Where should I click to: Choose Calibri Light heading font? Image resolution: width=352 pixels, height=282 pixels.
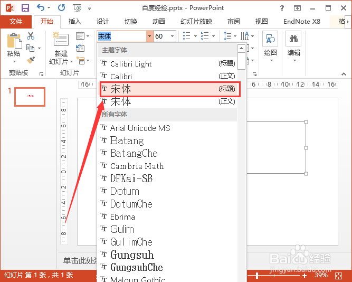[167, 64]
